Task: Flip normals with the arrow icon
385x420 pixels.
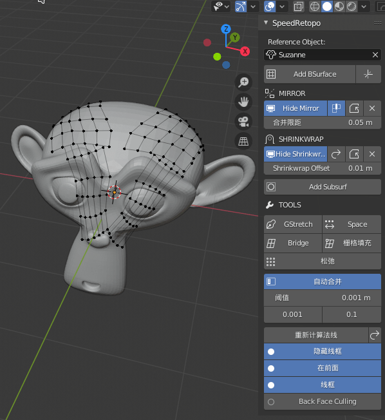Action: (375, 335)
